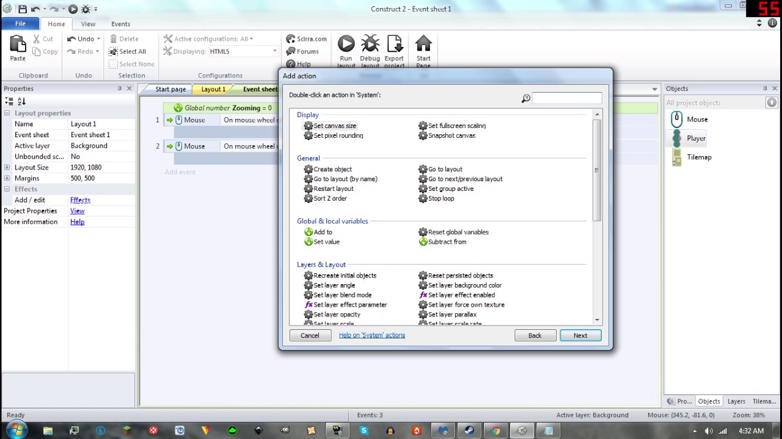This screenshot has width=782, height=439.
Task: Open the quick access toolbar customize arrow
Action: coord(96,9)
